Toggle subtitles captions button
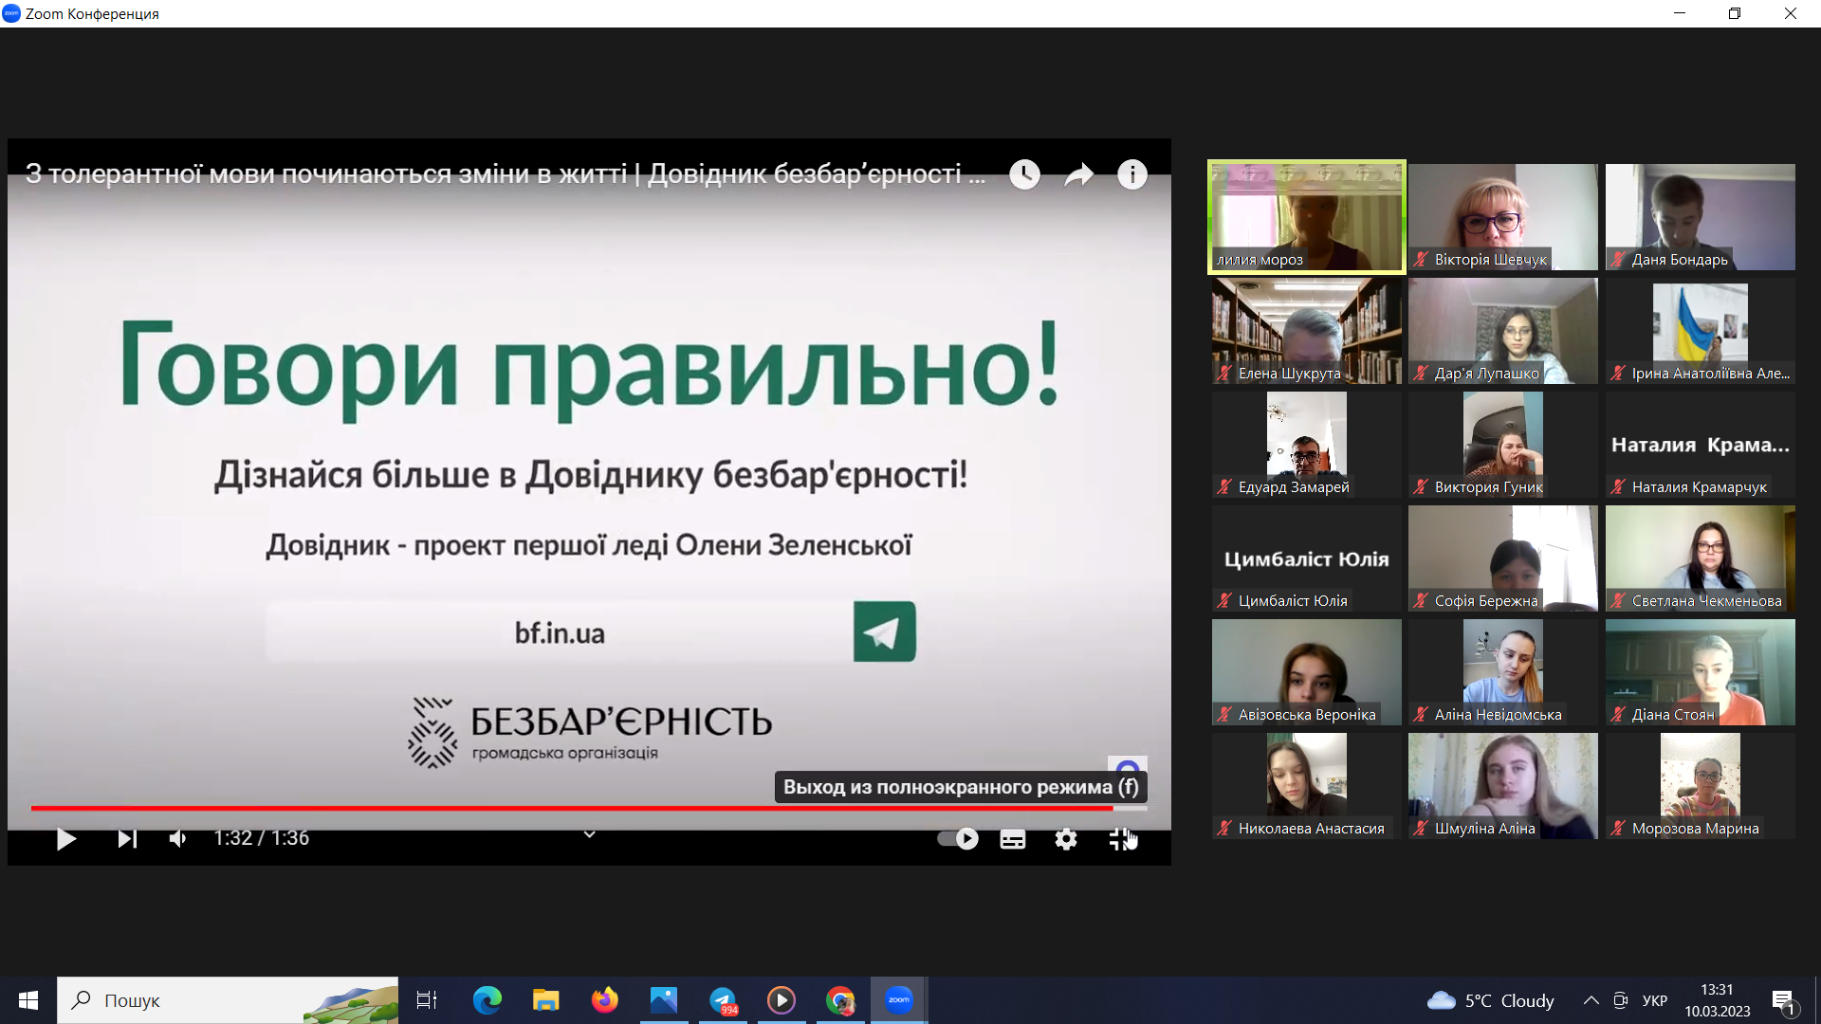Image resolution: width=1821 pixels, height=1024 pixels. 1012,839
